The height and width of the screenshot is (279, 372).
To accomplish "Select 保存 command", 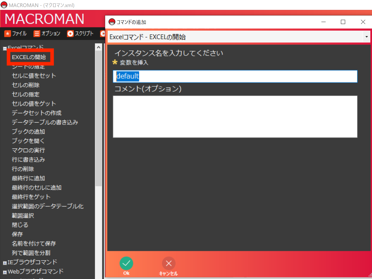I will click(x=17, y=234).
